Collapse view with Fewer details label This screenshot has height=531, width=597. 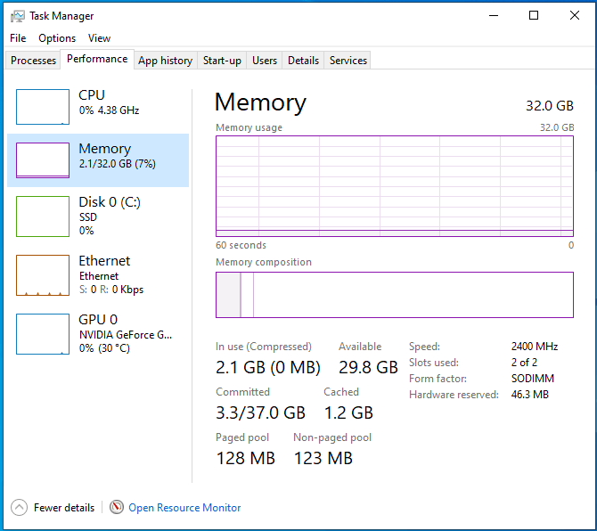point(64,508)
